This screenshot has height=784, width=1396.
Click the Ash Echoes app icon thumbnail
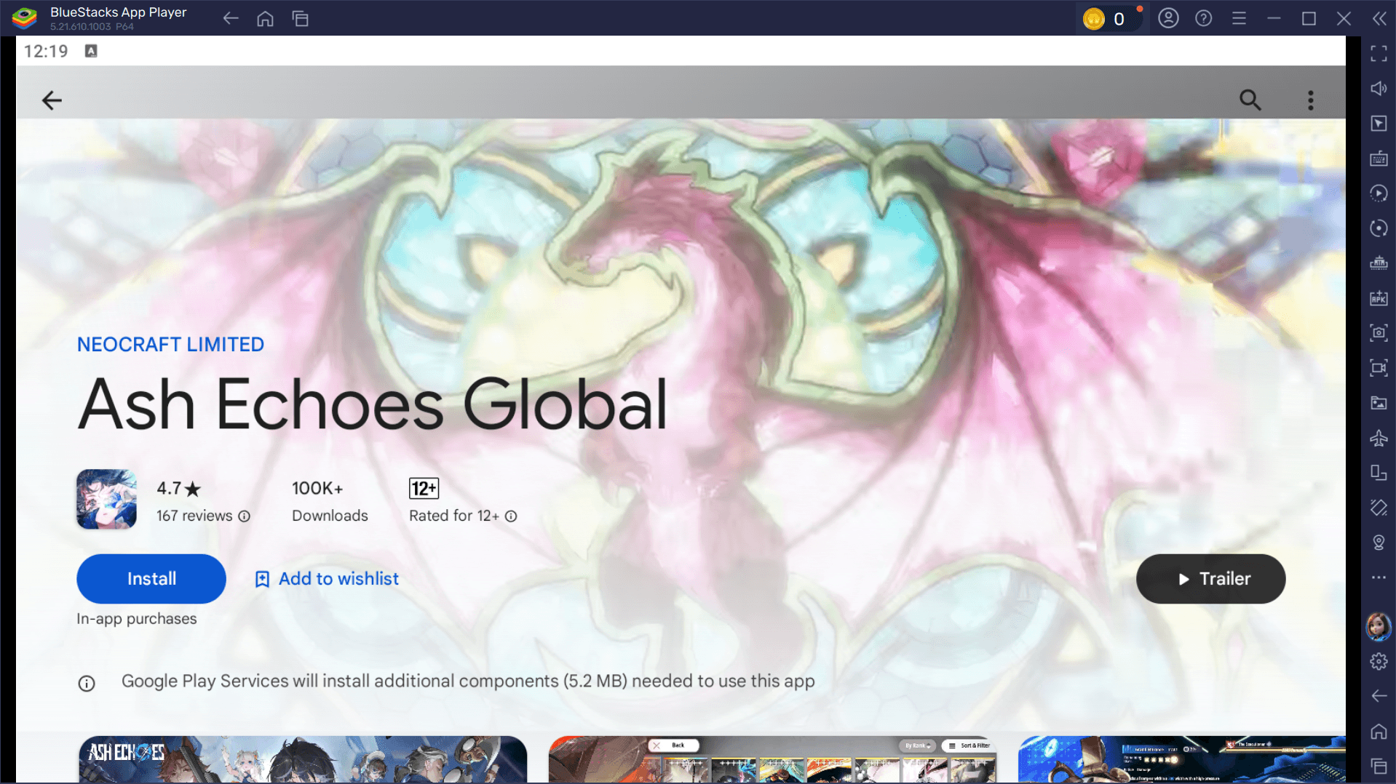(x=106, y=499)
